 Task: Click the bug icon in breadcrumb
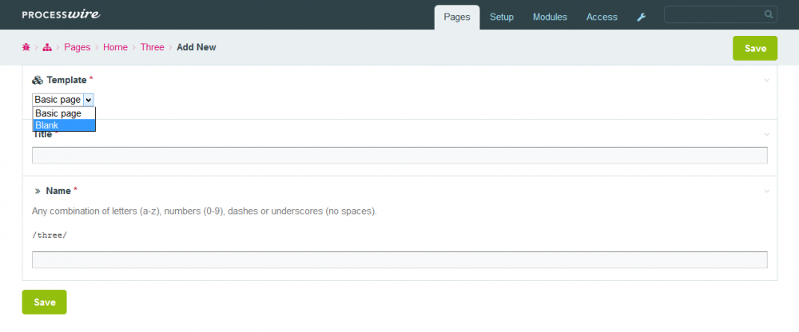tap(26, 48)
